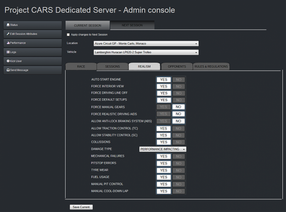Click the Status sidebar icon
This screenshot has width=286, height=212.
pos(8,25)
